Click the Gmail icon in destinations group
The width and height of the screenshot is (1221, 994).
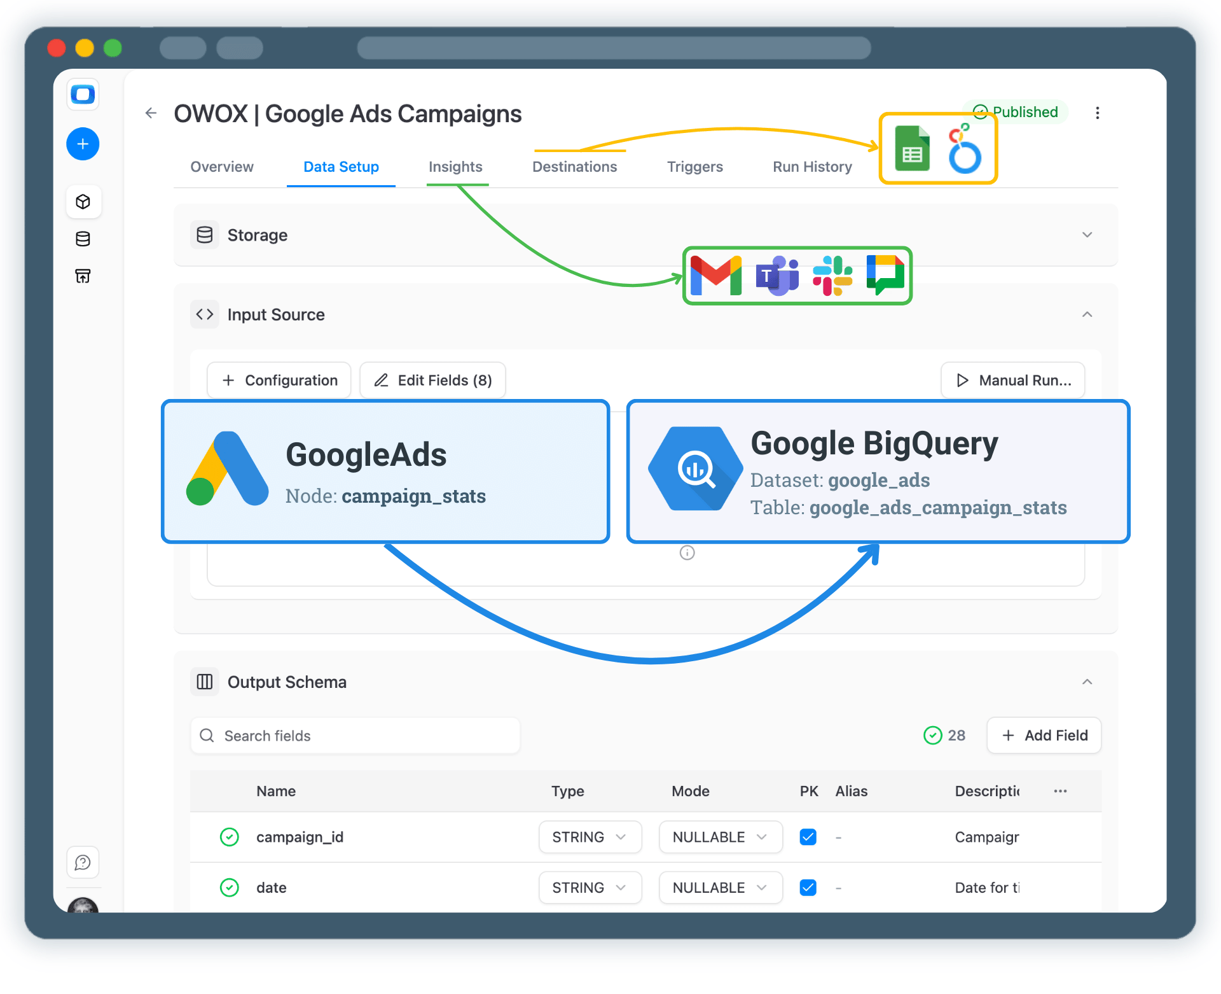[716, 276]
